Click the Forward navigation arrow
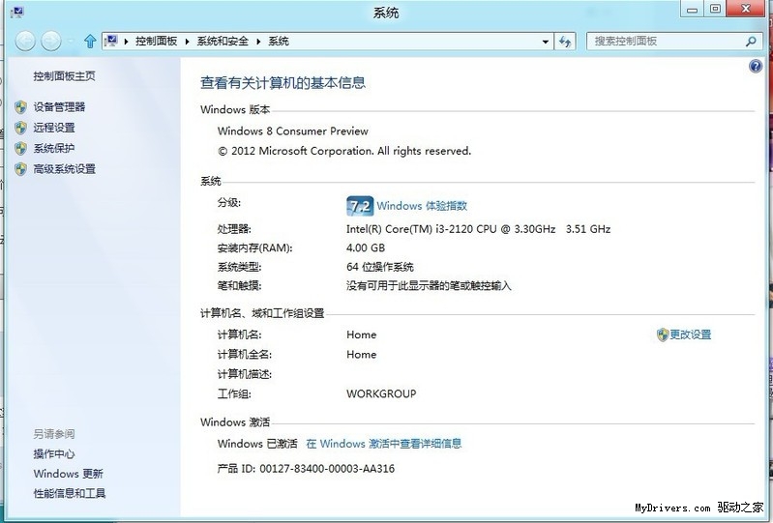 50,41
